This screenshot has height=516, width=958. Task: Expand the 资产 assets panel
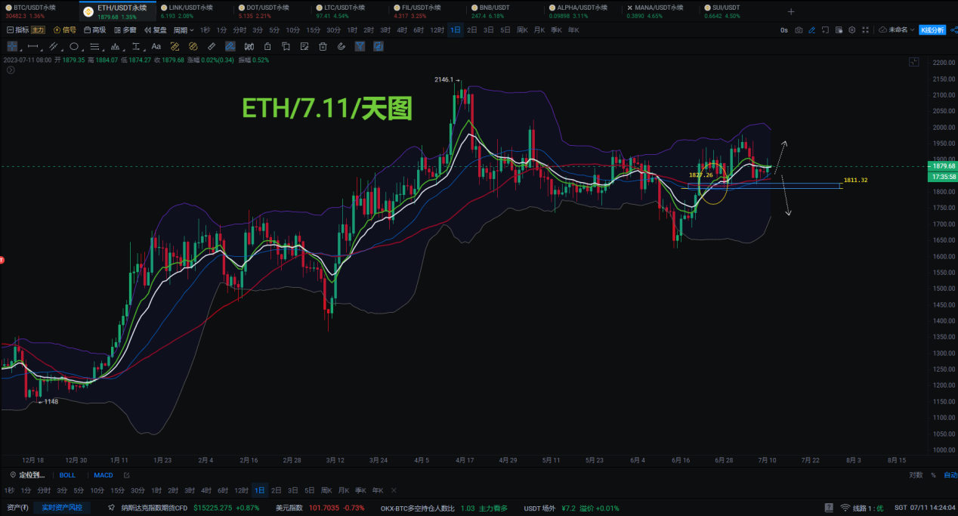pos(17,508)
